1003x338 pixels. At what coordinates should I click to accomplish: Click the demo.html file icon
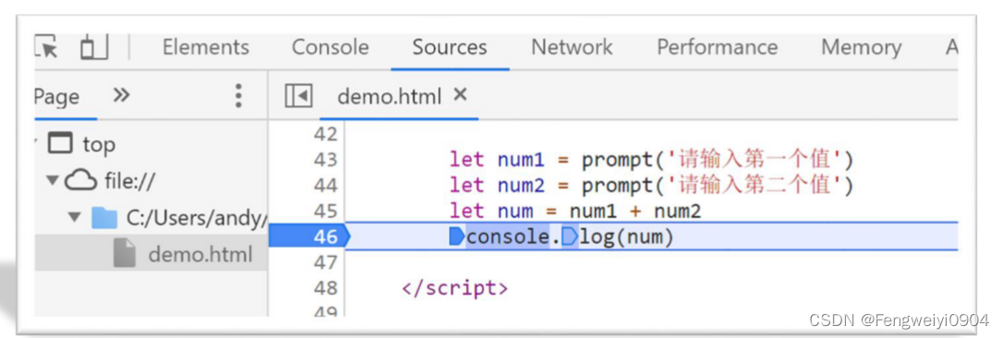point(125,254)
